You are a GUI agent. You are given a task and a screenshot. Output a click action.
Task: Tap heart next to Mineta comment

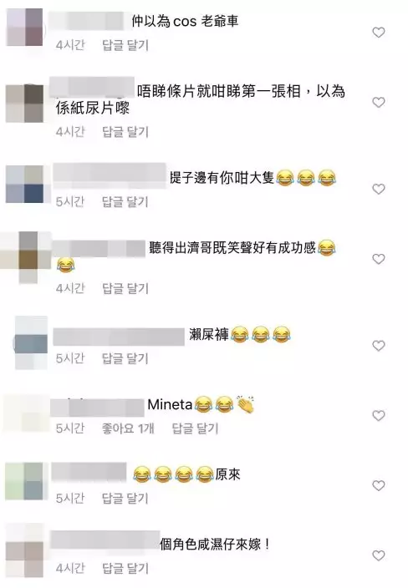[x=379, y=415]
